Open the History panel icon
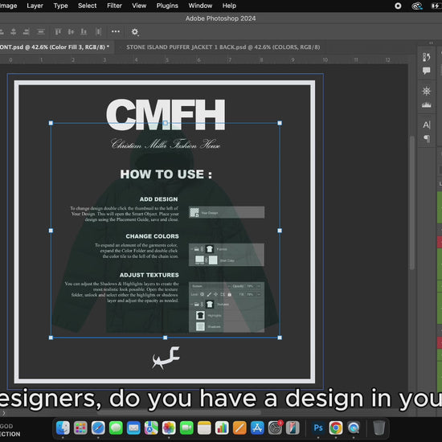 tap(426, 57)
